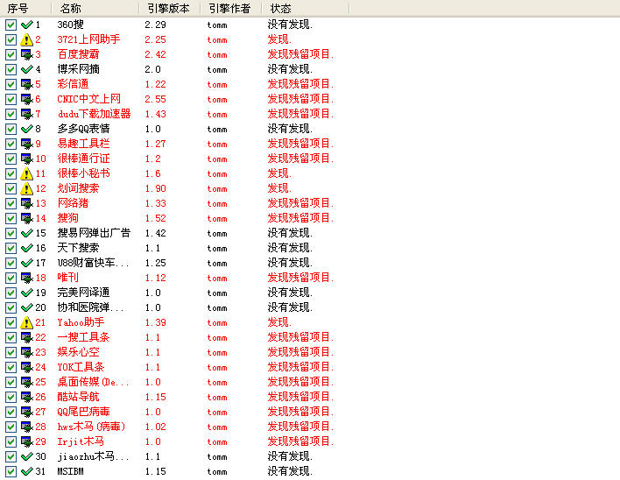The height and width of the screenshot is (480, 620).
Task: Click the green check icon for 博采网摘
Action: pyautogui.click(x=26, y=69)
